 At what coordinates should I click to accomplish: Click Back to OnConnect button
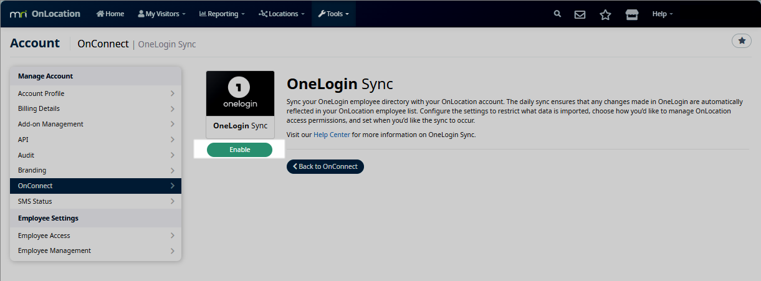coord(325,166)
